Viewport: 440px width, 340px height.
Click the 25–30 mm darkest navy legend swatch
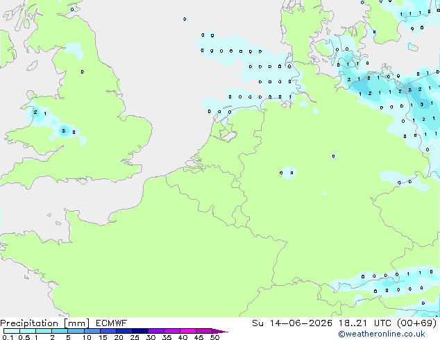click(x=140, y=331)
